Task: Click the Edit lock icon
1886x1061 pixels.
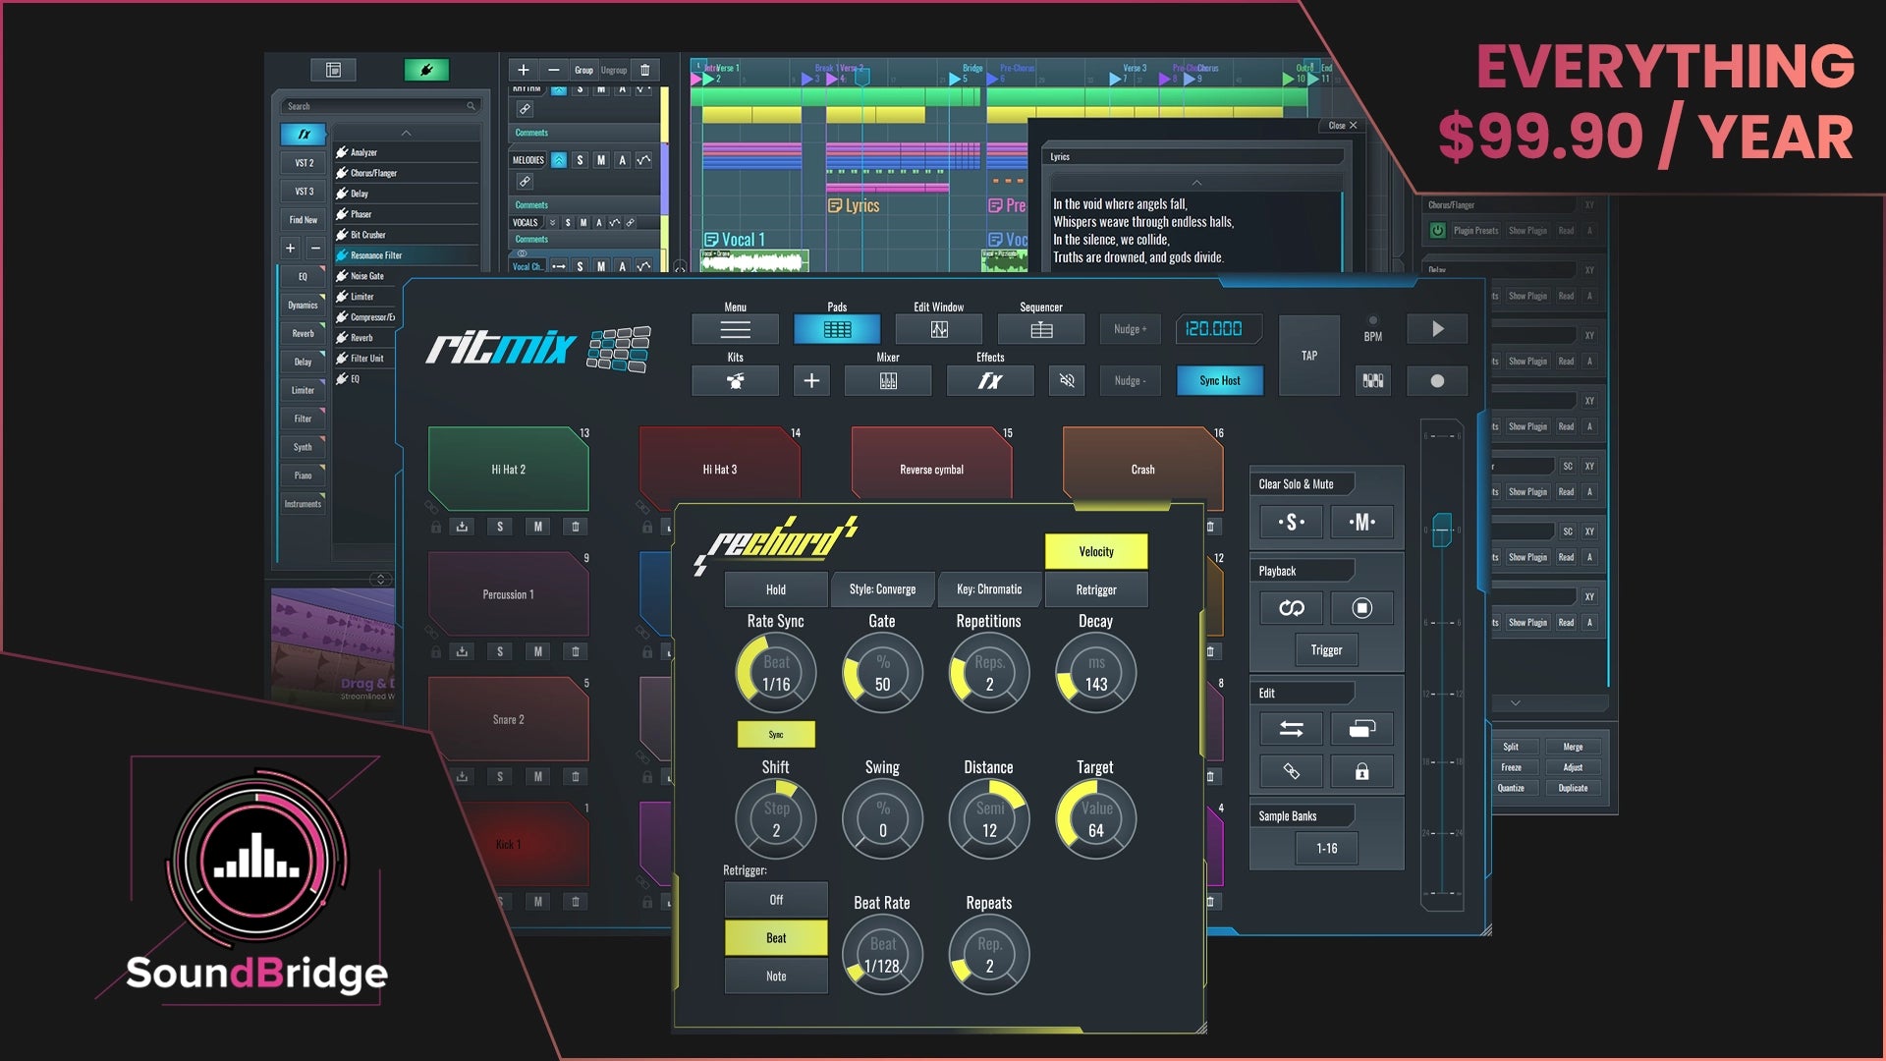Action: click(1361, 772)
